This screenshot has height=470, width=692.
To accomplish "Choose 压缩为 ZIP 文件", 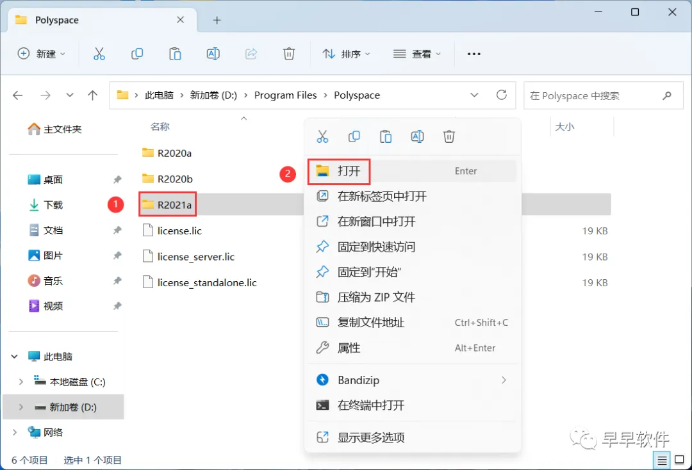I will (x=412, y=297).
